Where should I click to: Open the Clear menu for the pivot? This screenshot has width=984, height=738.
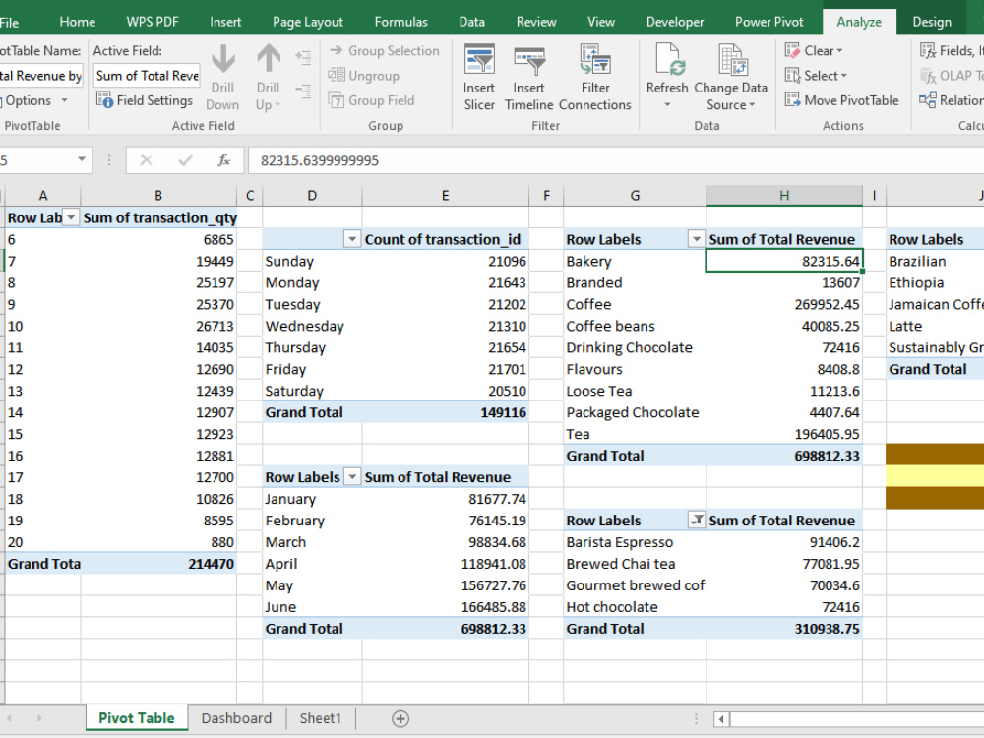pos(815,50)
